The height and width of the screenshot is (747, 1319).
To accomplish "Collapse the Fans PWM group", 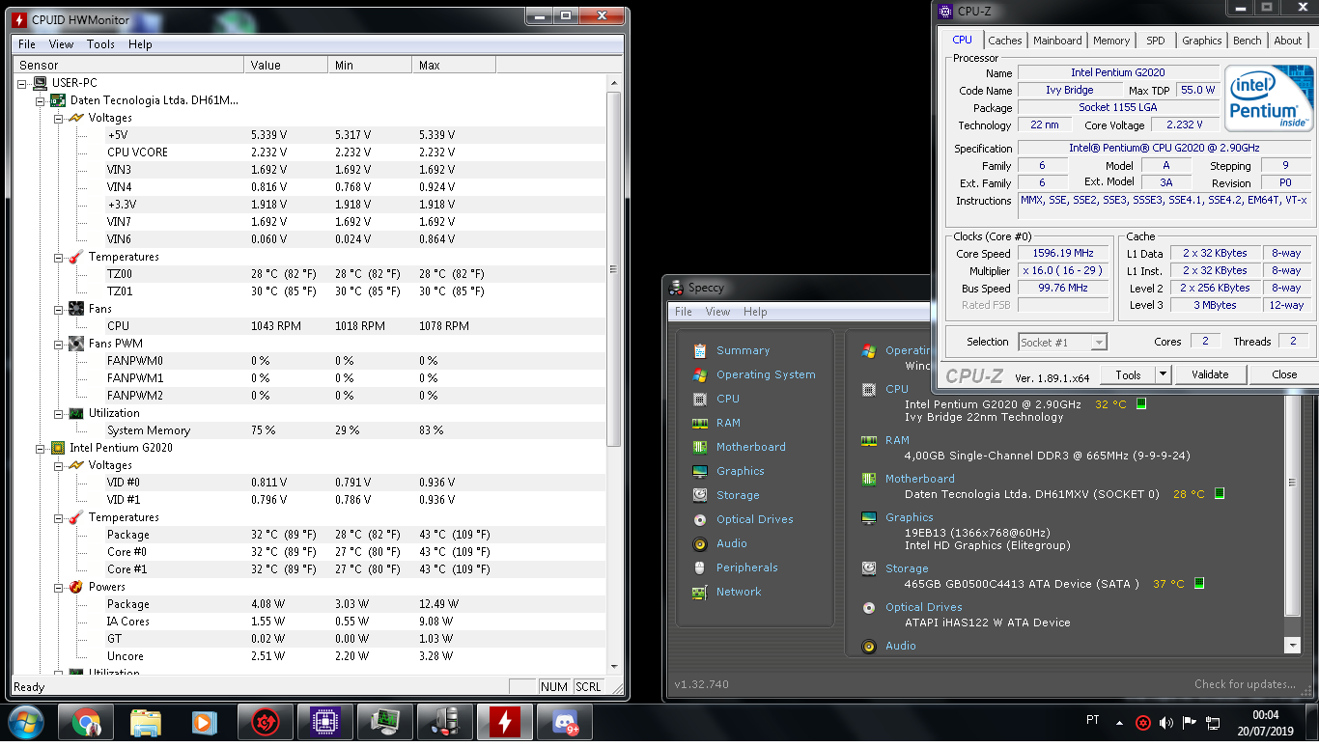I will [58, 344].
